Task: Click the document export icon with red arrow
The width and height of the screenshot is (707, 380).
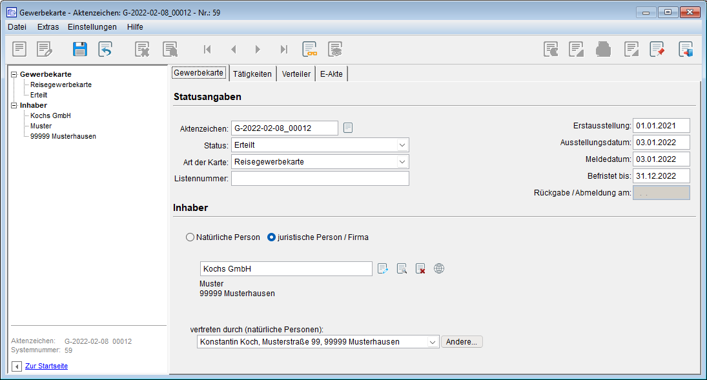Action: pos(685,49)
